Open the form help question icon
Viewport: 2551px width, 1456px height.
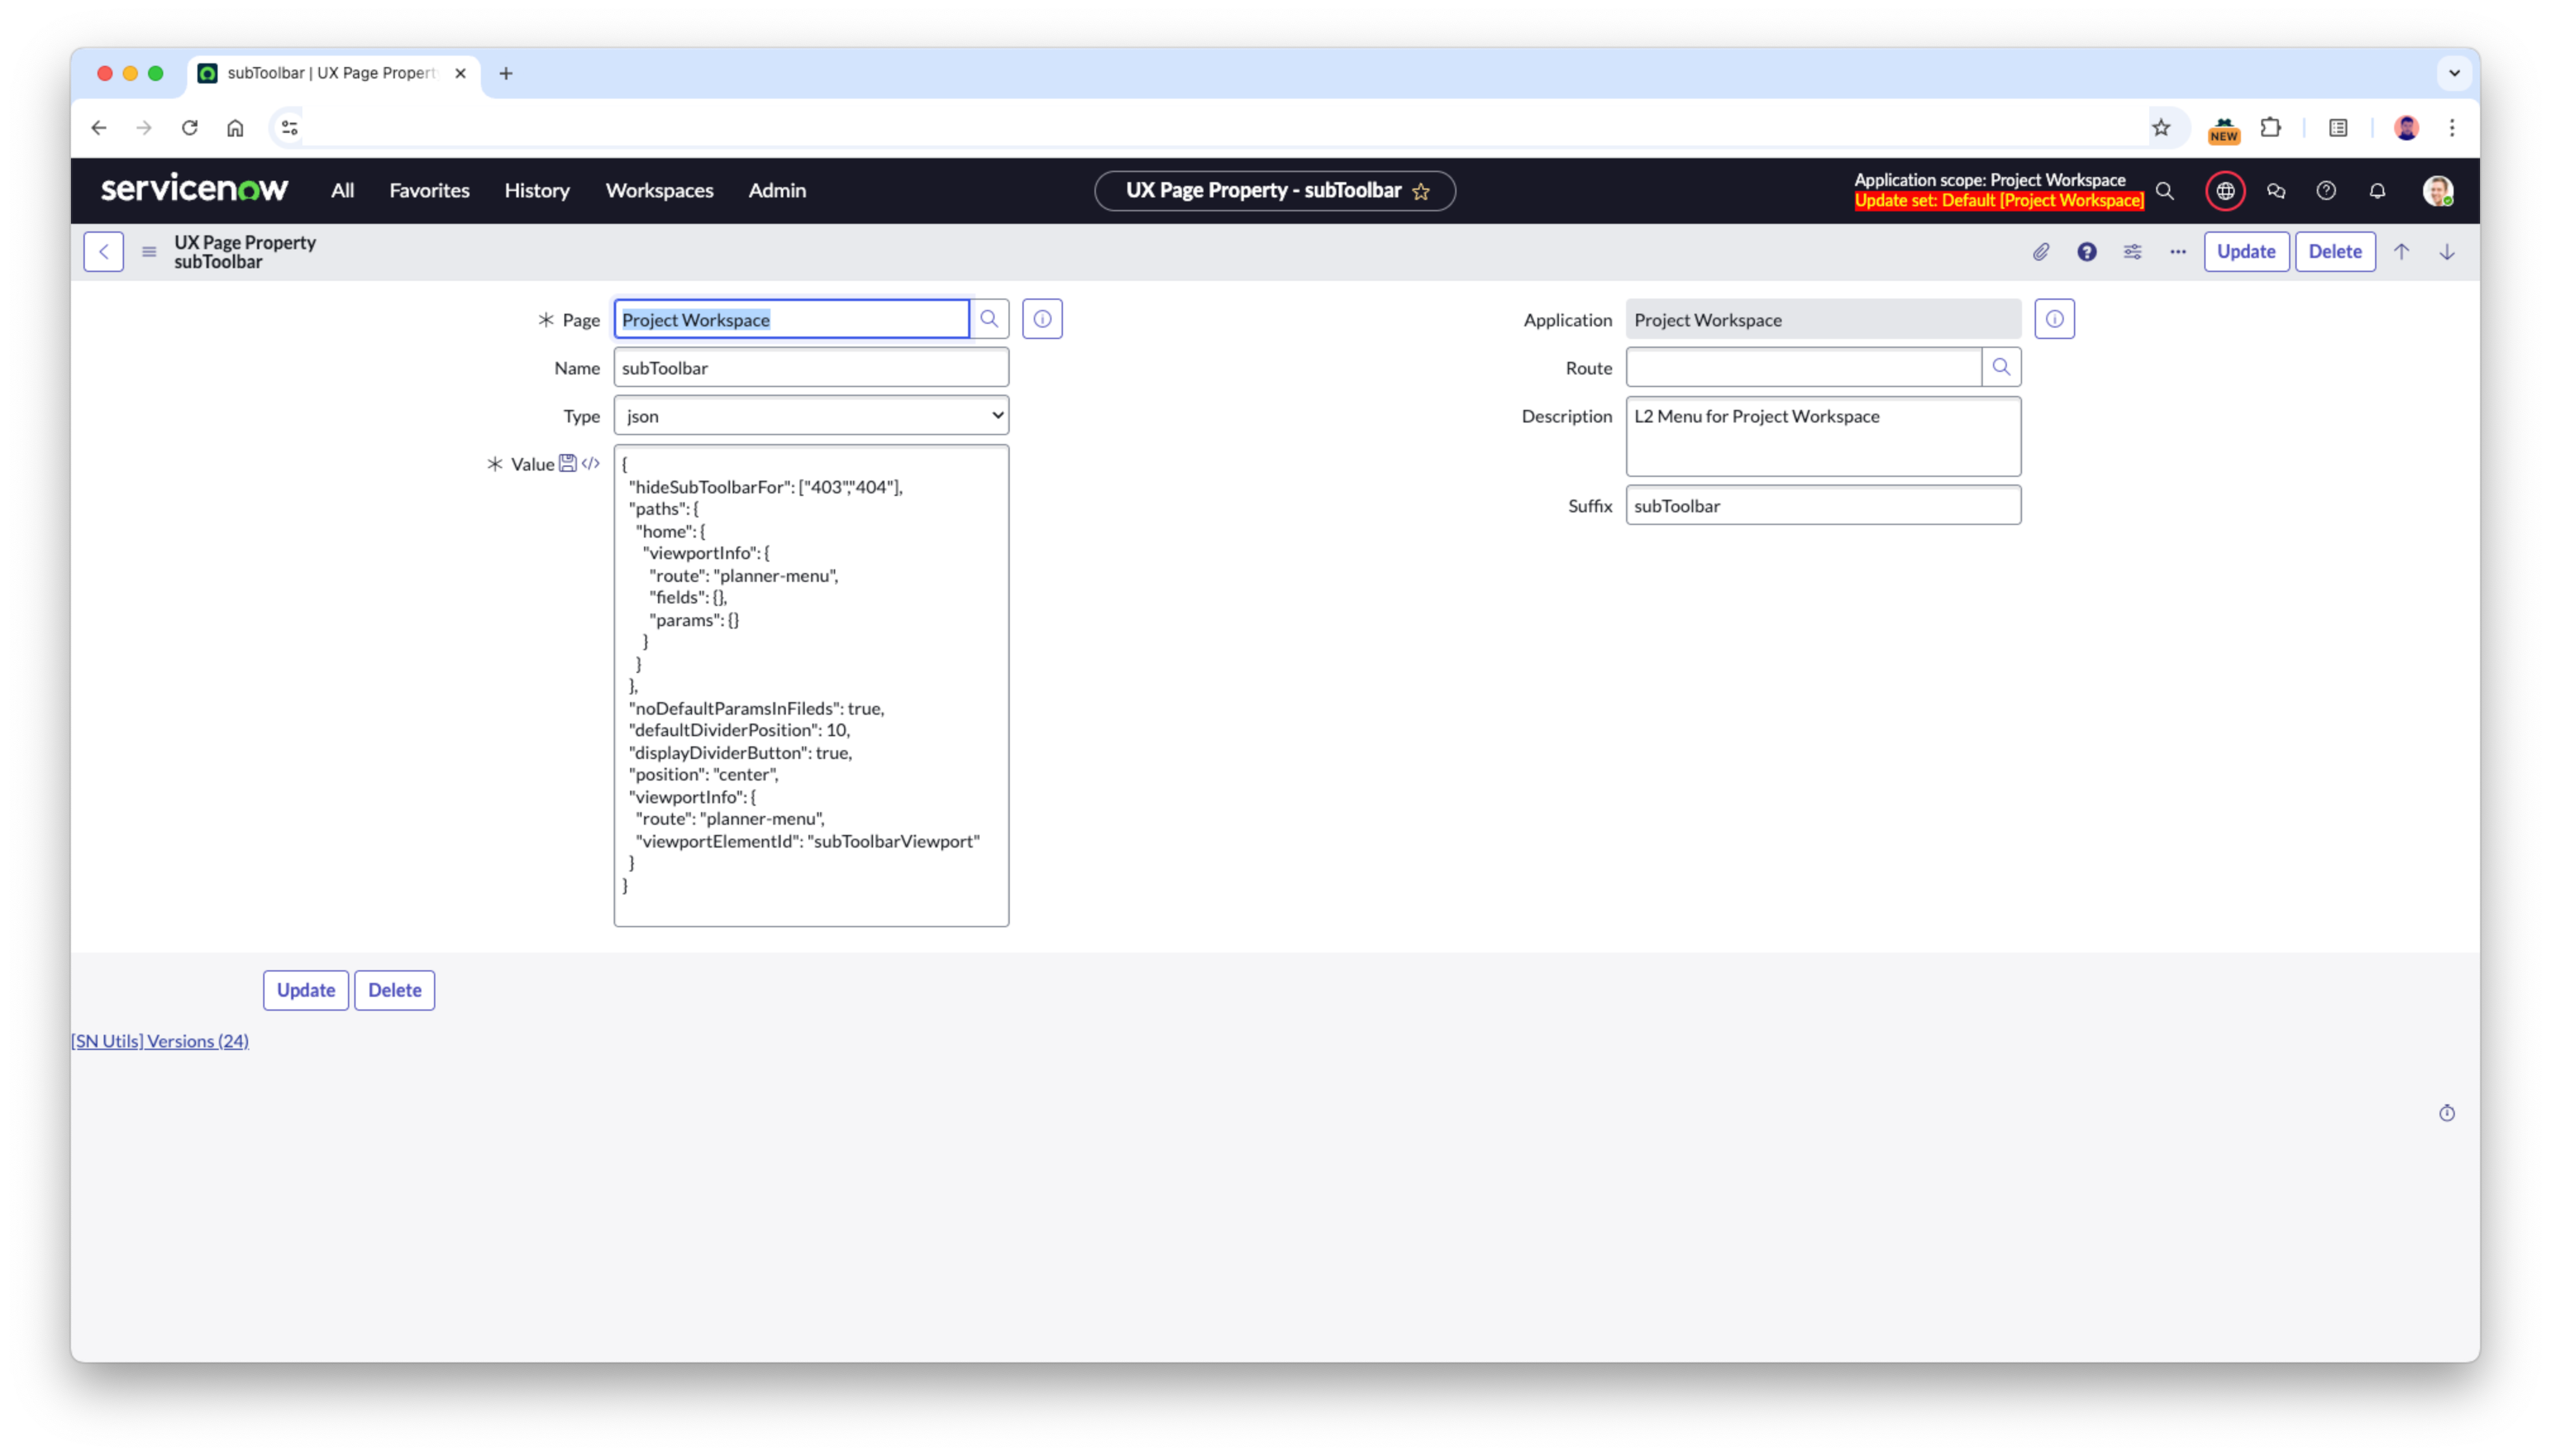(2086, 252)
